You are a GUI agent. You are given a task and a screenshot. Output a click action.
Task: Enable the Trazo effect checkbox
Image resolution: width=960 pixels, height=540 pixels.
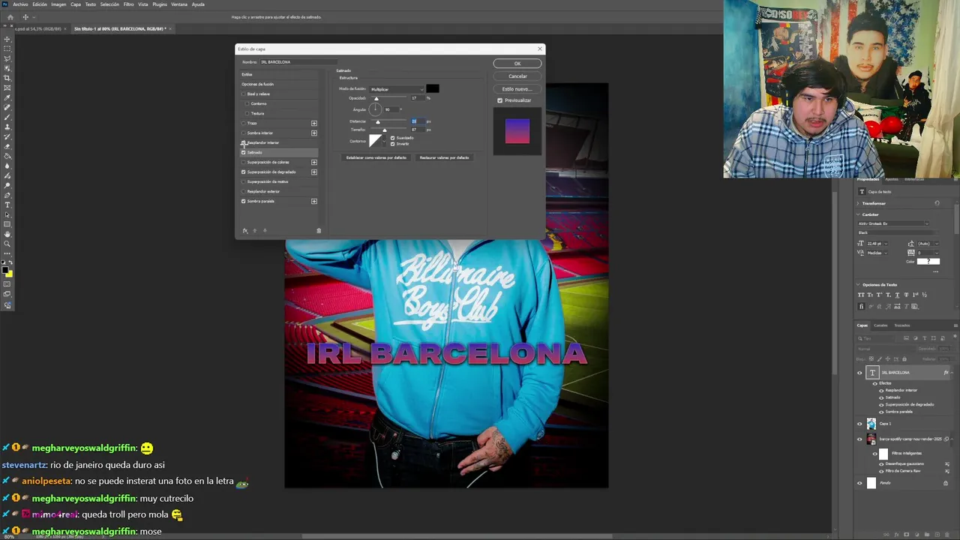[x=243, y=123]
